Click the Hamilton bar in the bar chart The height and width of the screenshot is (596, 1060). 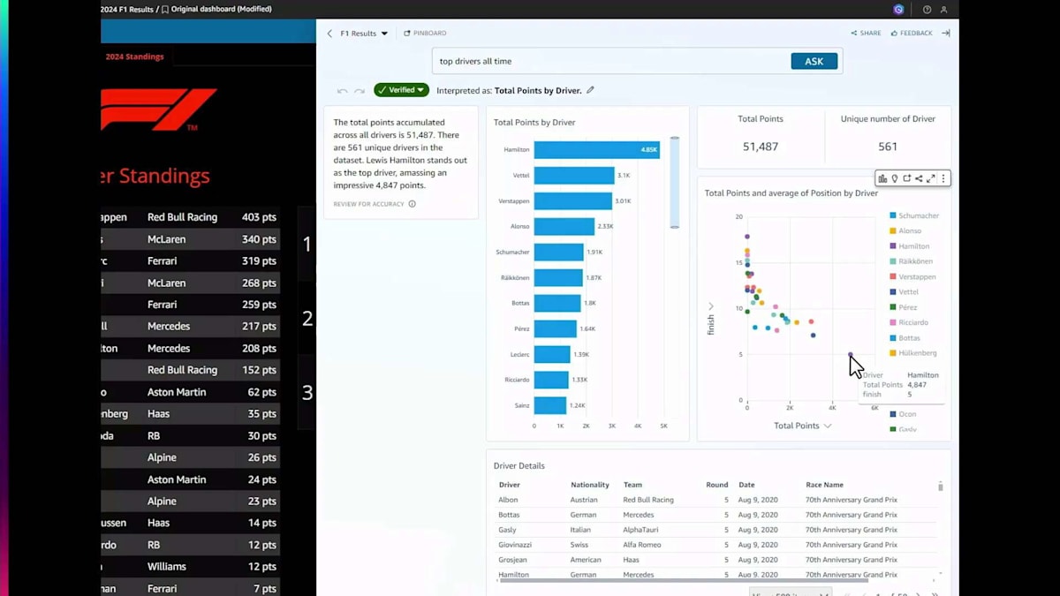pyautogui.click(x=596, y=150)
